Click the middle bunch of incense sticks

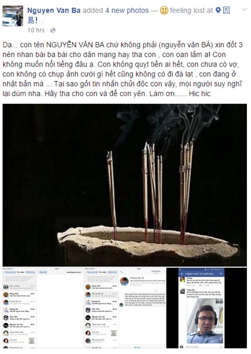(152, 192)
